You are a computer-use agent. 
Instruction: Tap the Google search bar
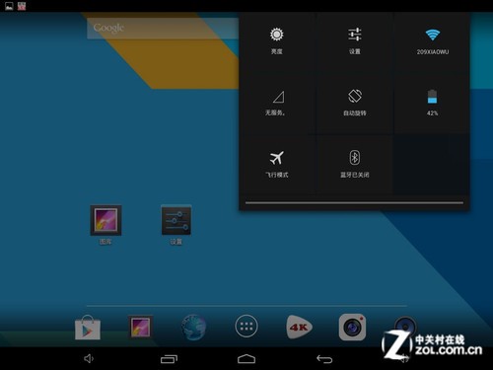163,28
